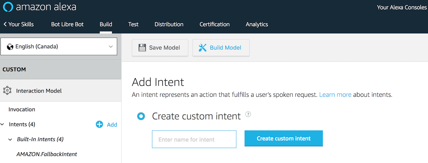Click the Intents (4) label
The image size is (428, 163).
tap(22, 124)
